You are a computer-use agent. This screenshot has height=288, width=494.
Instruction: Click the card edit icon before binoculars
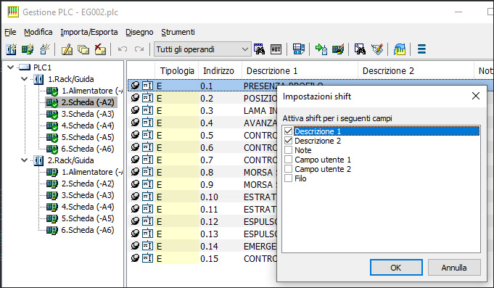[338, 49]
